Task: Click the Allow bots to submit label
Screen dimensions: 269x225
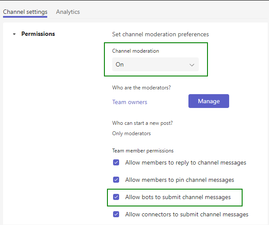Action: pos(178,197)
